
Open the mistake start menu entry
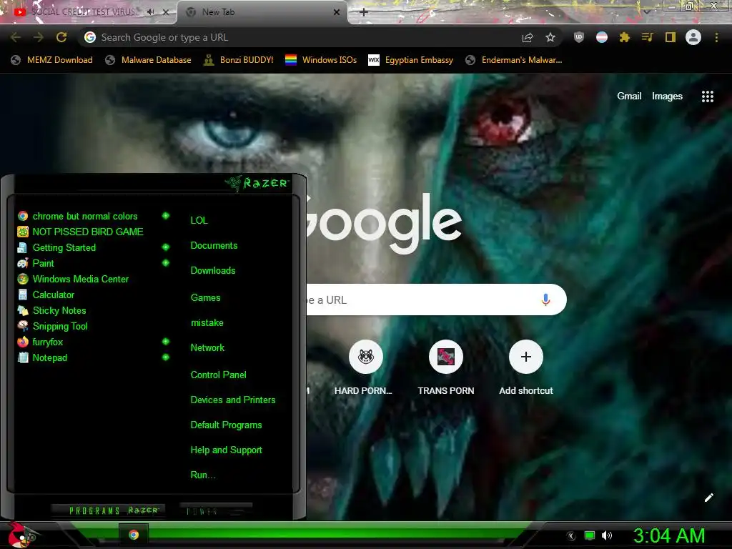pos(207,322)
